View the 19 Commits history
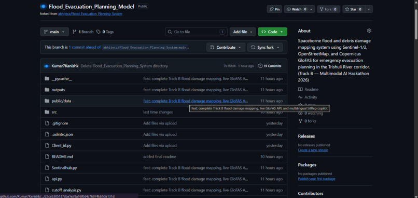The width and height of the screenshot is (418, 198). (x=270, y=66)
